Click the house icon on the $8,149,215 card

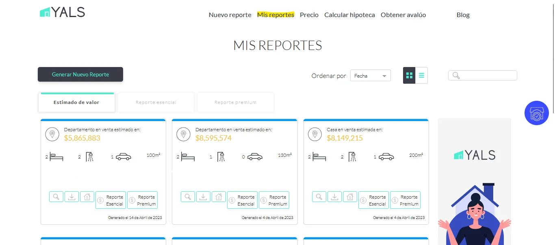click(350, 197)
